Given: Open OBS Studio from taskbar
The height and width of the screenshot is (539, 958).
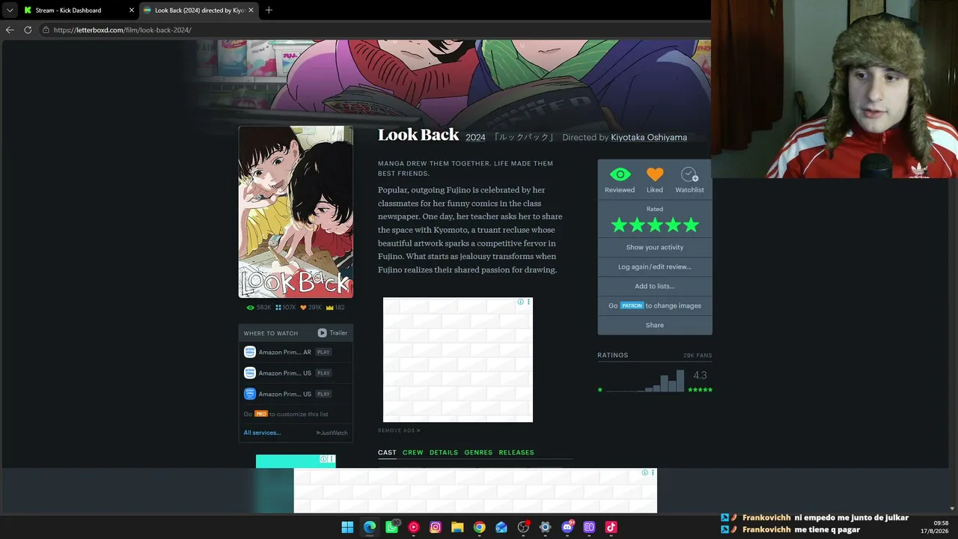Looking at the screenshot, I should pyautogui.click(x=524, y=527).
